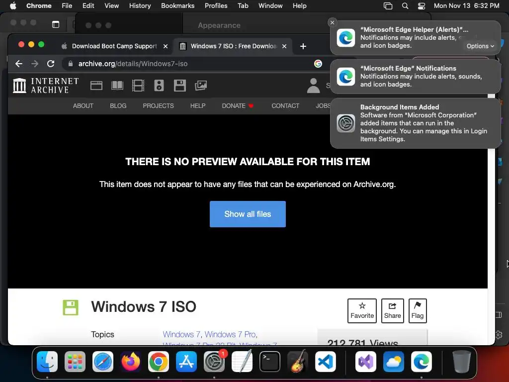Open Internet Archive audio speaker icon
509x382 pixels.
pyautogui.click(x=159, y=86)
